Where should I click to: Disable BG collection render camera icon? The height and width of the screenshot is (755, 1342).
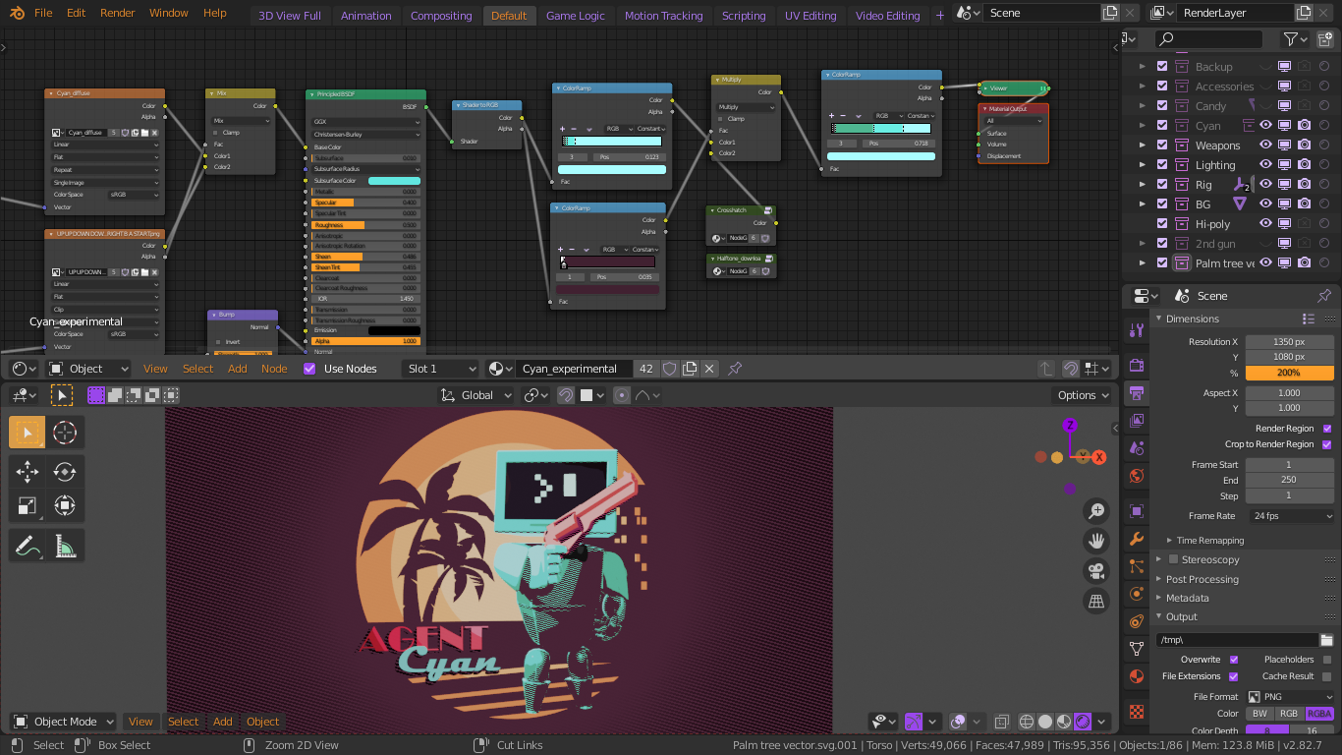click(1304, 204)
